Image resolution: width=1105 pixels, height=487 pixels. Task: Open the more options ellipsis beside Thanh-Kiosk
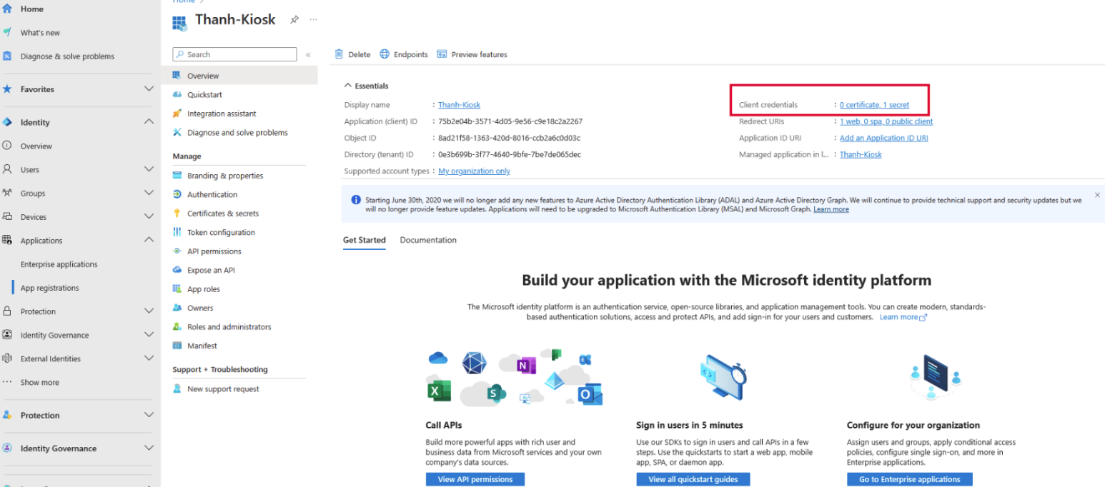(313, 20)
